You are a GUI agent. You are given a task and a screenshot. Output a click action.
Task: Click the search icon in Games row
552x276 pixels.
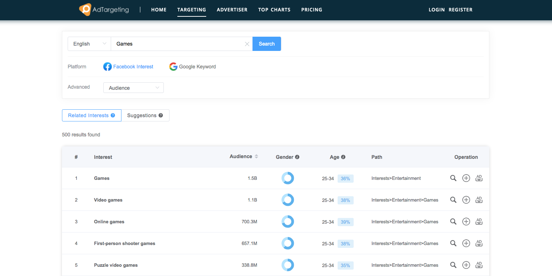tap(453, 178)
